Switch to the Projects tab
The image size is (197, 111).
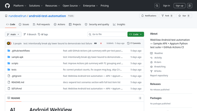[75, 24]
